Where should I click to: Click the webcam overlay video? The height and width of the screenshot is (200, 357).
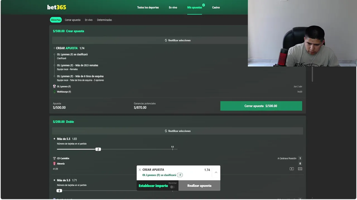click(x=302, y=33)
